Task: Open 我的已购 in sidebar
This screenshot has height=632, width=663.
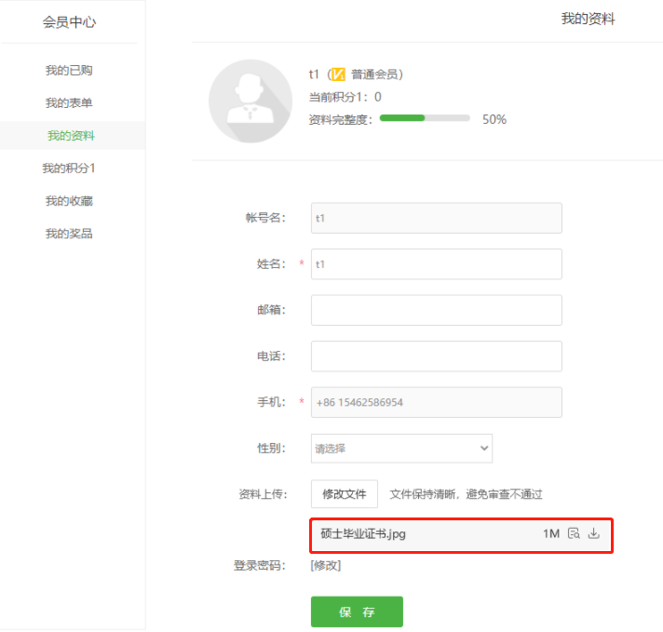Action: (x=69, y=70)
